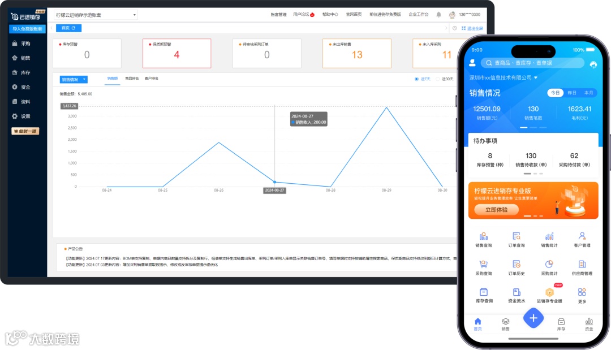Tap the profile avatar icon on phone
The width and height of the screenshot is (611, 350).
(x=472, y=63)
